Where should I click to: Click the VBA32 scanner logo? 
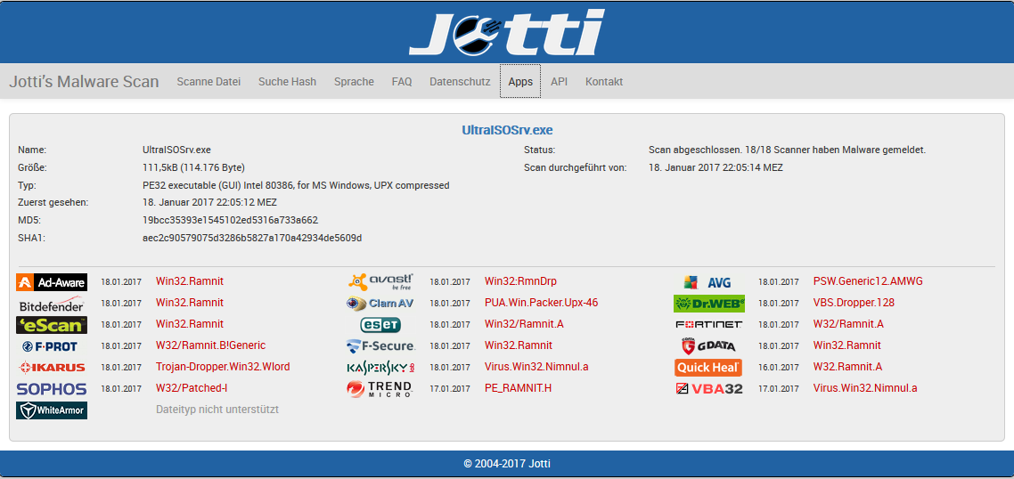coord(708,389)
